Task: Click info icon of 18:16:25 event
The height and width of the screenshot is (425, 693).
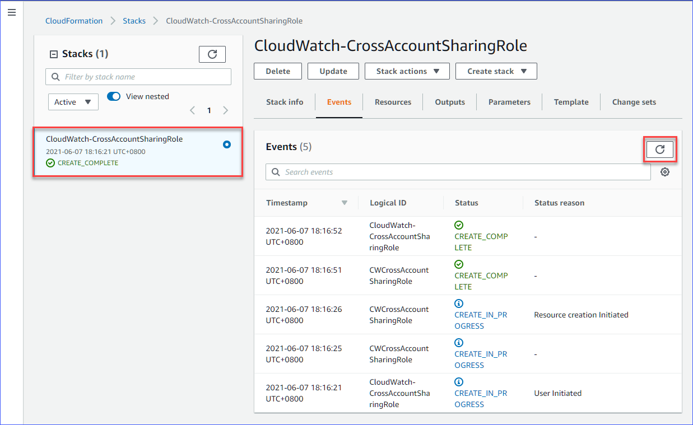Action: pos(459,343)
